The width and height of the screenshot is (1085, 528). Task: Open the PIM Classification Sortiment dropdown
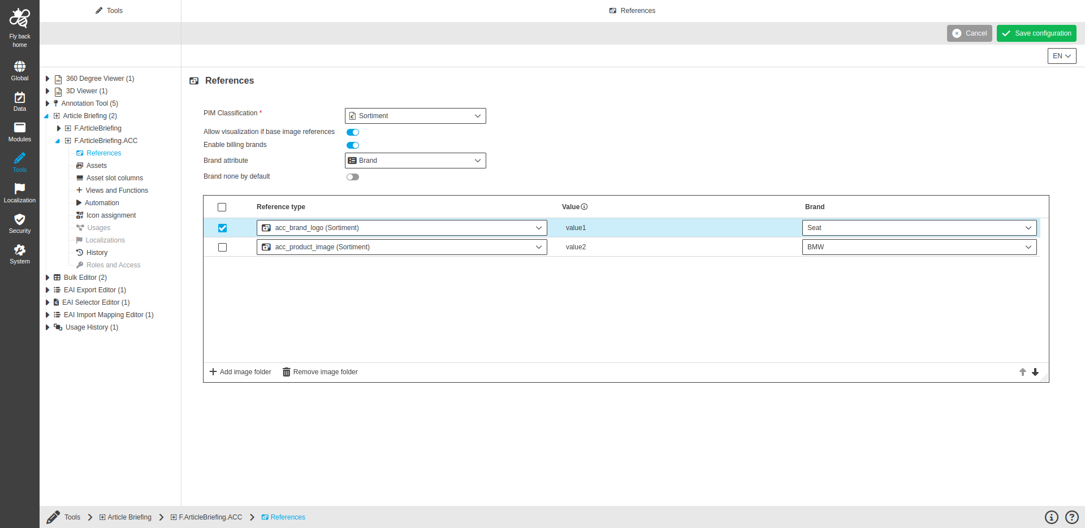[x=415, y=116]
